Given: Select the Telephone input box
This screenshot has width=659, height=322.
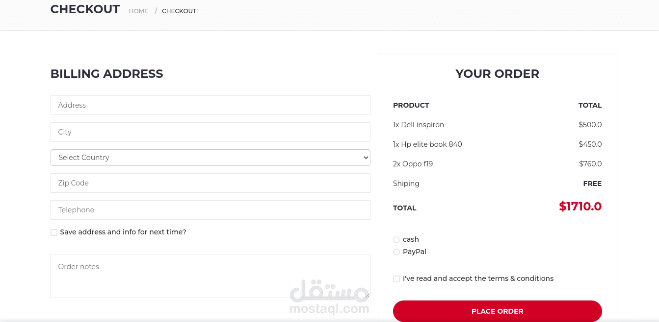Looking at the screenshot, I should [210, 210].
